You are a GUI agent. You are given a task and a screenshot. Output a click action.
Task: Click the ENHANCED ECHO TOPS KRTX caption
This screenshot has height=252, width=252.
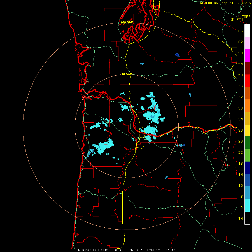tap(126, 250)
